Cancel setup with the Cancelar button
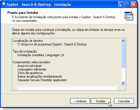The width and height of the screenshot is (140, 110). 124,101
